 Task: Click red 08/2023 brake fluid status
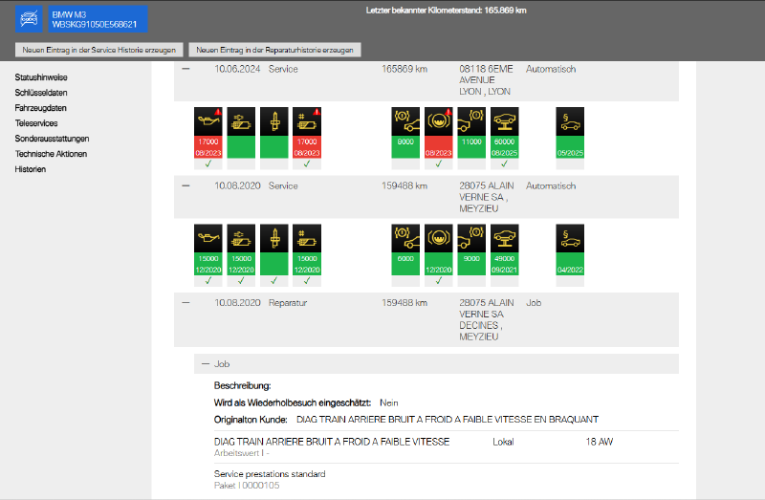439,147
